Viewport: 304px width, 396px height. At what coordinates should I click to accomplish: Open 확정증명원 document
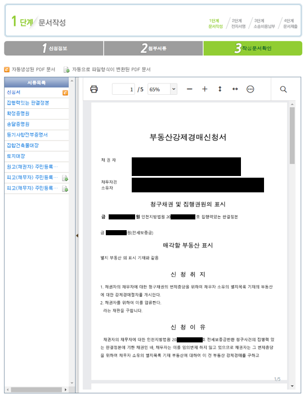(x=18, y=113)
